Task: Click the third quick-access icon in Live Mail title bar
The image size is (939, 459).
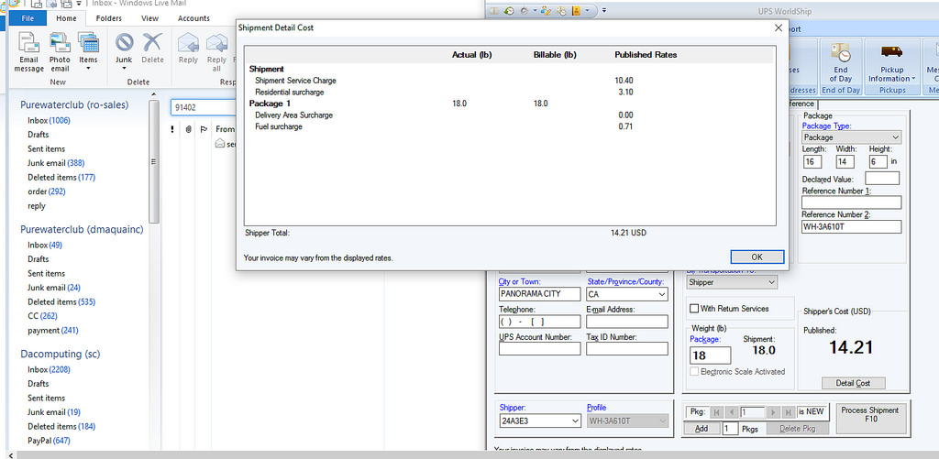Action: coord(65,4)
